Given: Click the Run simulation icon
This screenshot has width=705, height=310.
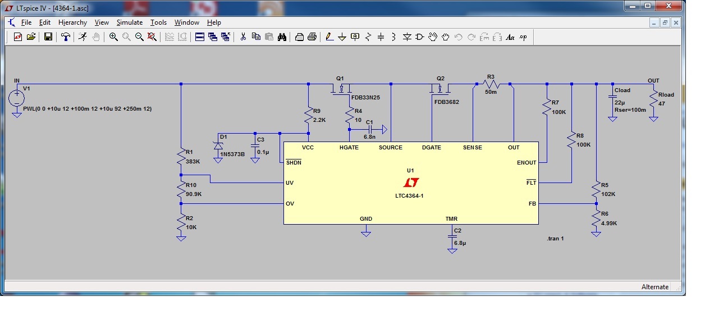Looking at the screenshot, I should (x=83, y=37).
